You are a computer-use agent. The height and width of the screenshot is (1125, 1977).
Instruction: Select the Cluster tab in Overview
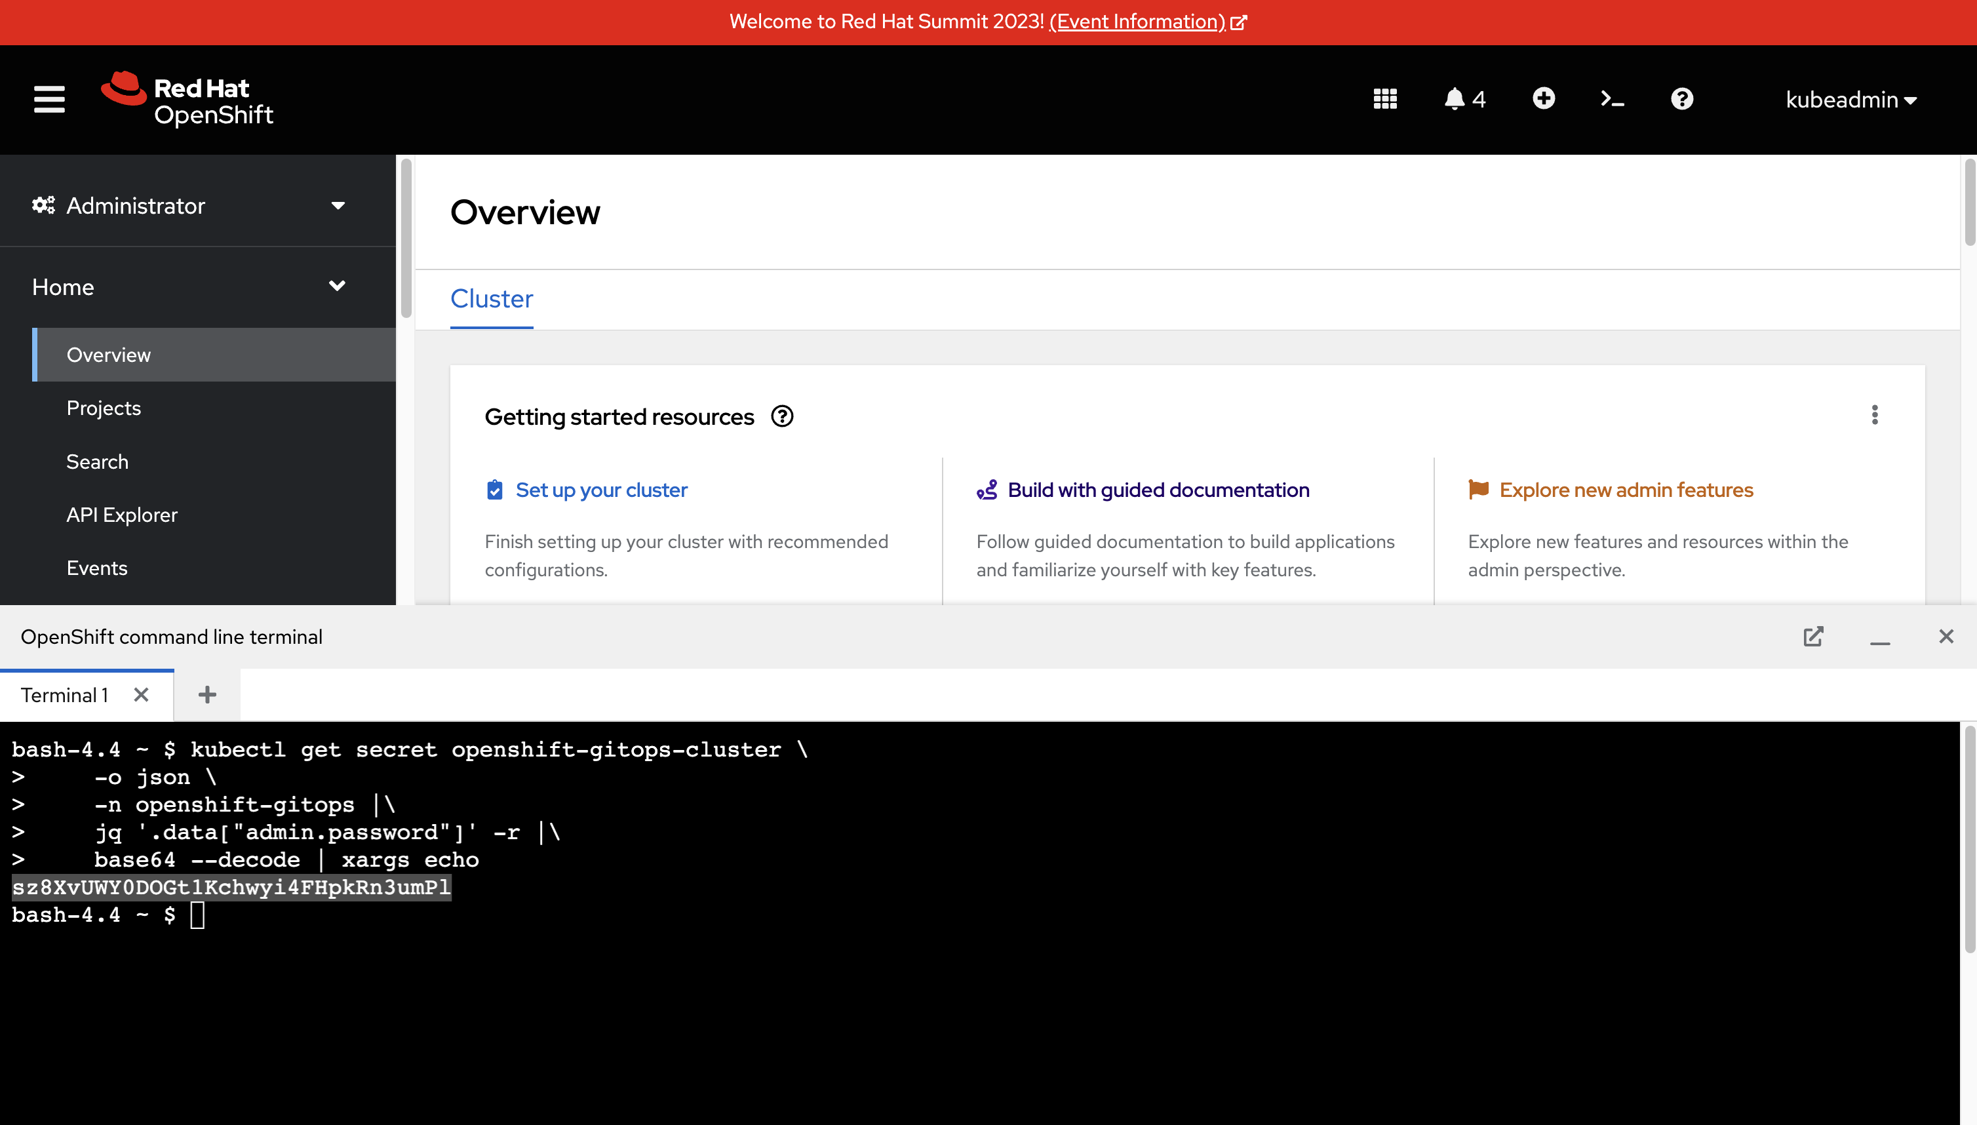[492, 298]
